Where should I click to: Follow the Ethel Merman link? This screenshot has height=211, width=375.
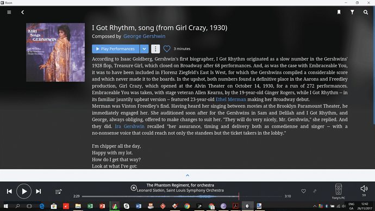(x=231, y=100)
